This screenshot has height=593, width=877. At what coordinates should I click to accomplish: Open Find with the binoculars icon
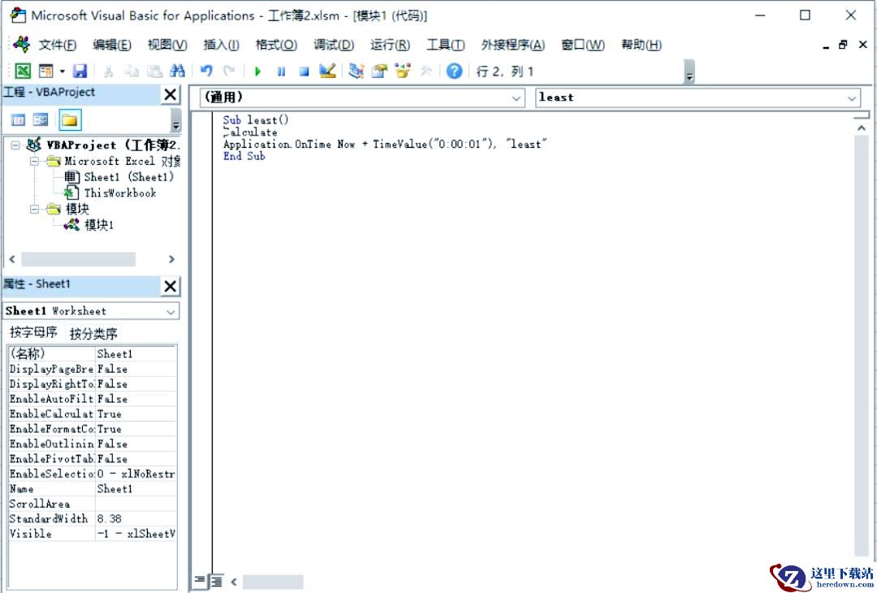tap(177, 71)
